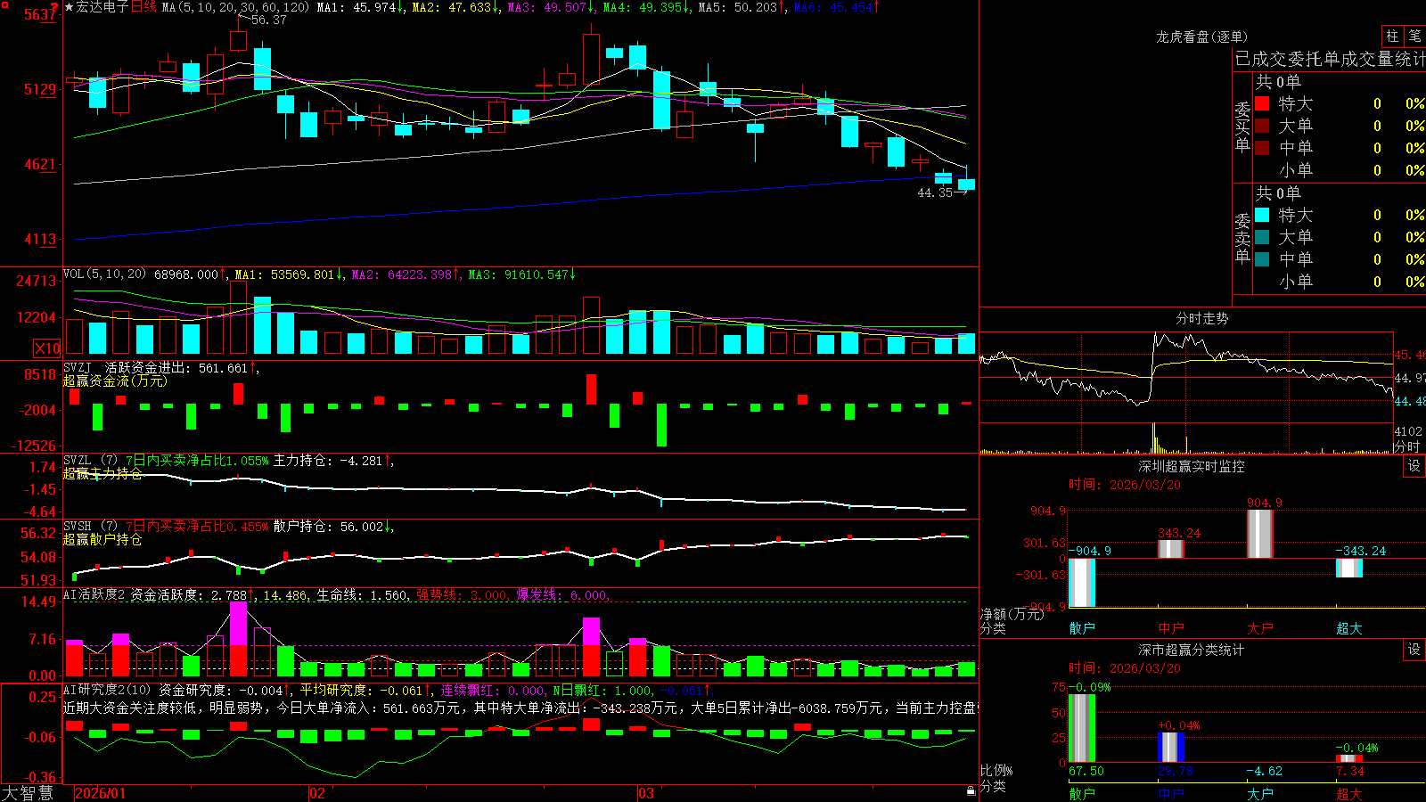
Task: Select the 龙虎看盘(逐单) panel title
Action: 1201,37
